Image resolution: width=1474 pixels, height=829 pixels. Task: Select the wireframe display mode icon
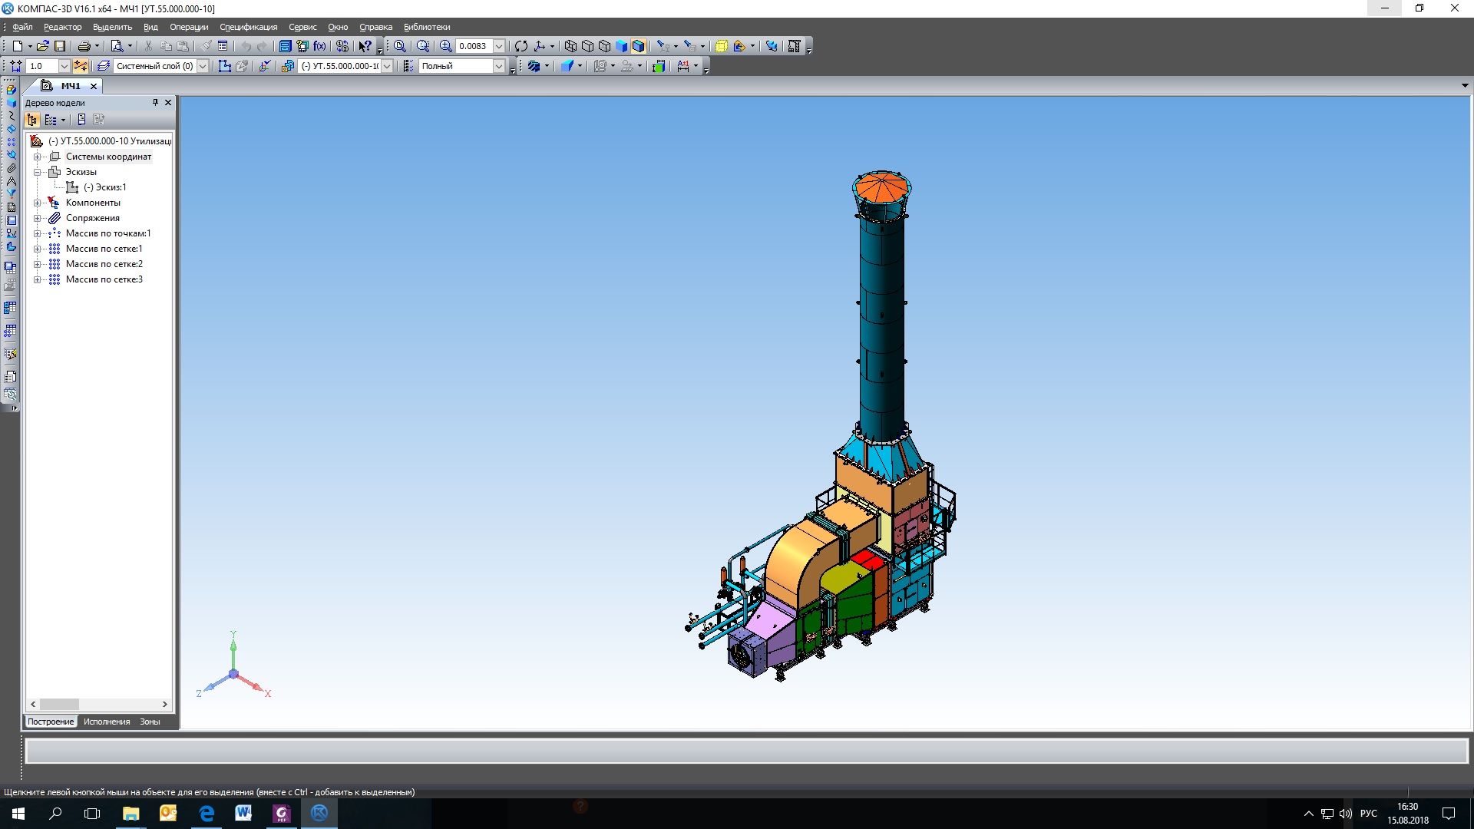[570, 46]
